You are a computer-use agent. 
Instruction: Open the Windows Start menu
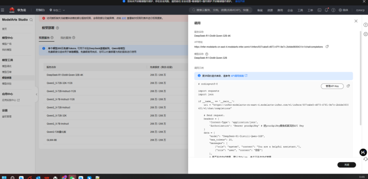pos(4,178)
